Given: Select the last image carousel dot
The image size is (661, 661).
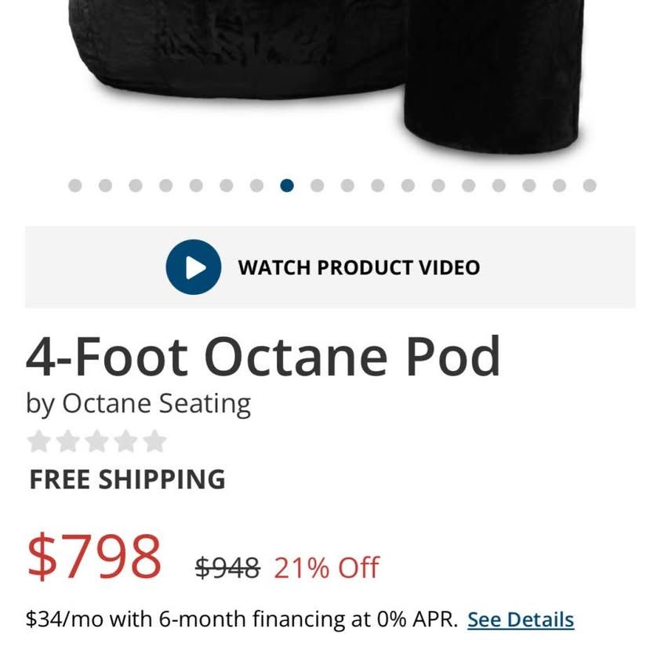Looking at the screenshot, I should pyautogui.click(x=590, y=186).
